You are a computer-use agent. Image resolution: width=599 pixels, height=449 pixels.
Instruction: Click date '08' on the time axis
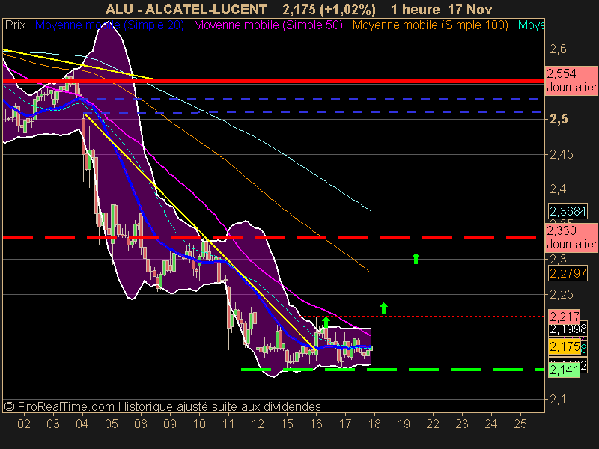click(x=141, y=424)
